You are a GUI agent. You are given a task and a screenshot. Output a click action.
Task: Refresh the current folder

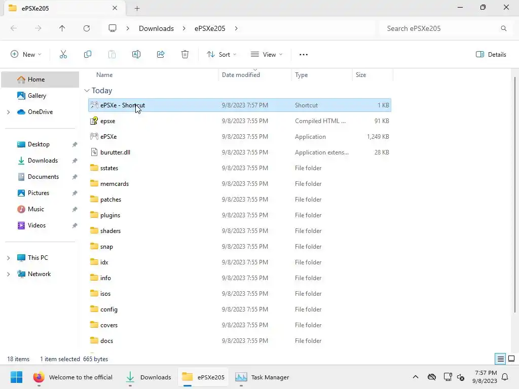(x=86, y=28)
